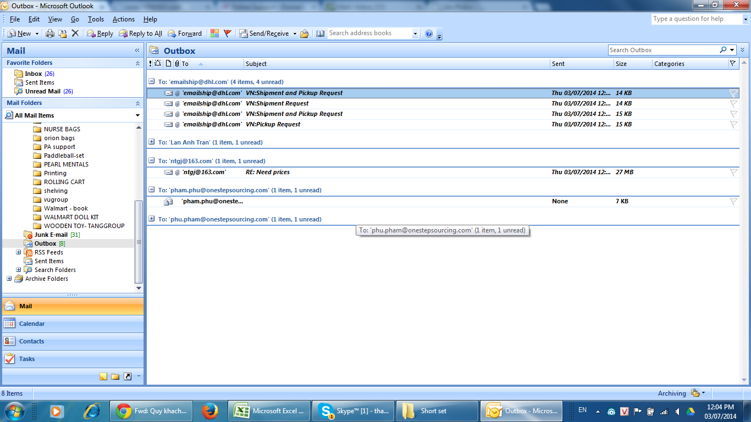Collapse the pham.phu@onestepsourcing.com group
This screenshot has width=751, height=422.
[x=152, y=190]
